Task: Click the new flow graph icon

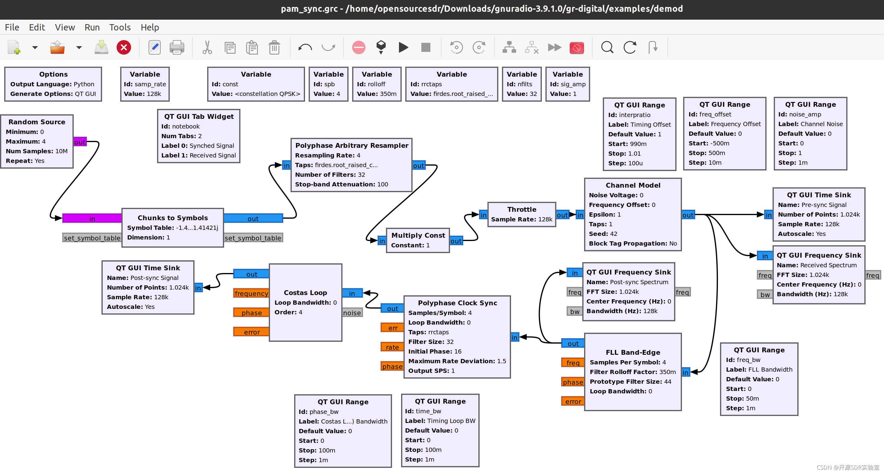Action: point(14,47)
